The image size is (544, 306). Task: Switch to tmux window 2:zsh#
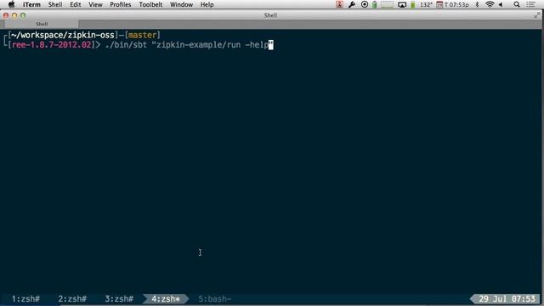72,298
